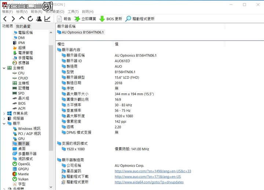Collapse the 顯示 tree node

pos(4,124)
